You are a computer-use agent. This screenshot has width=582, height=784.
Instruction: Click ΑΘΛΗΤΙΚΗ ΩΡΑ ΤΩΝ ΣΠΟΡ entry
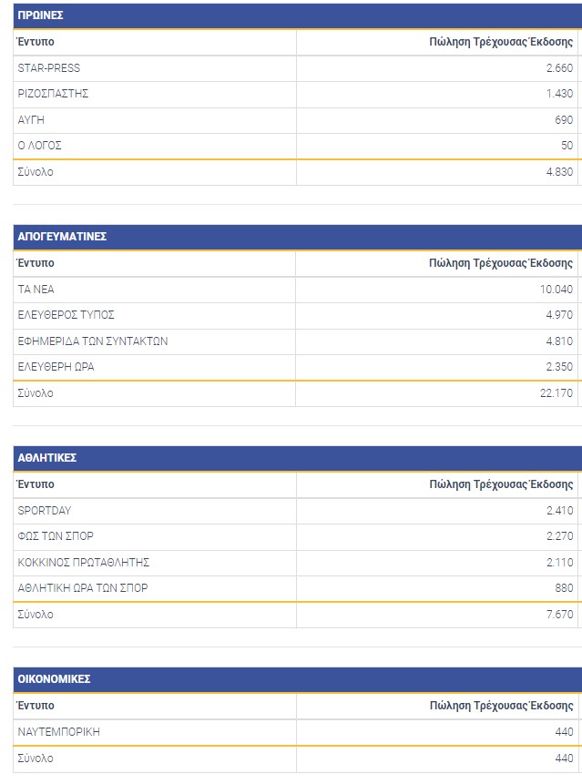pyautogui.click(x=83, y=588)
